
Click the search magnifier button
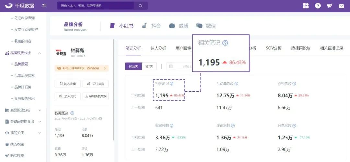tap(140, 6)
